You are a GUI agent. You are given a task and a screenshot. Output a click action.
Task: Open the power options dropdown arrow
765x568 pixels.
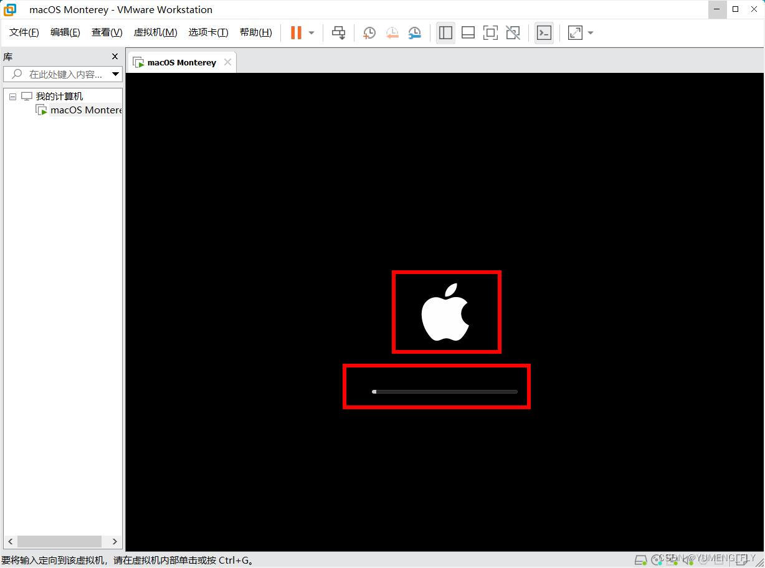click(311, 33)
